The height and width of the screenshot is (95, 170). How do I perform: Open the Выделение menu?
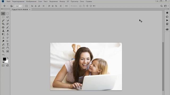[x=54, y=1]
